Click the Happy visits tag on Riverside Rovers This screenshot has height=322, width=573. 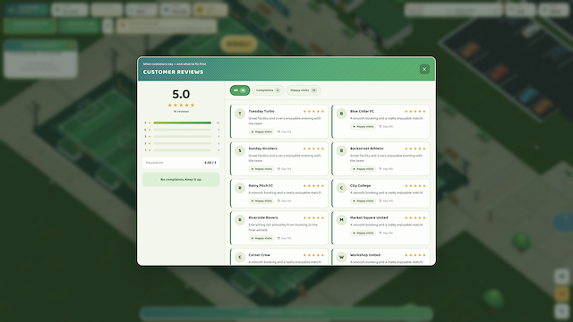pos(261,238)
